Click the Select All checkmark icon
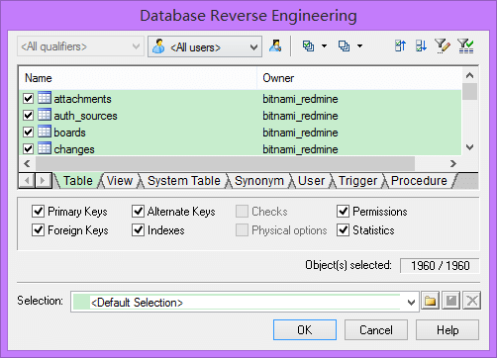Viewport: 497px width, 358px height. [308, 46]
